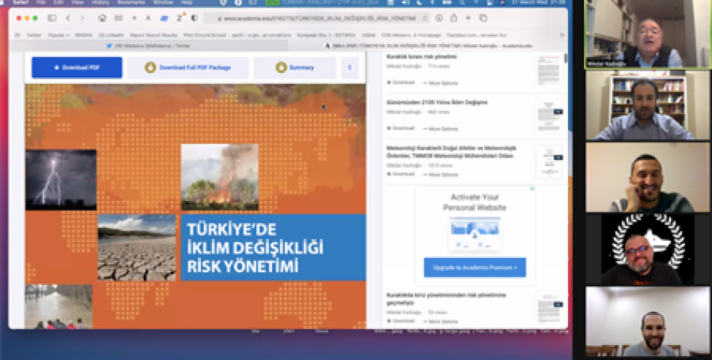Expand the three-dot more actions button
This screenshot has height=360, width=712.
pos(349,67)
